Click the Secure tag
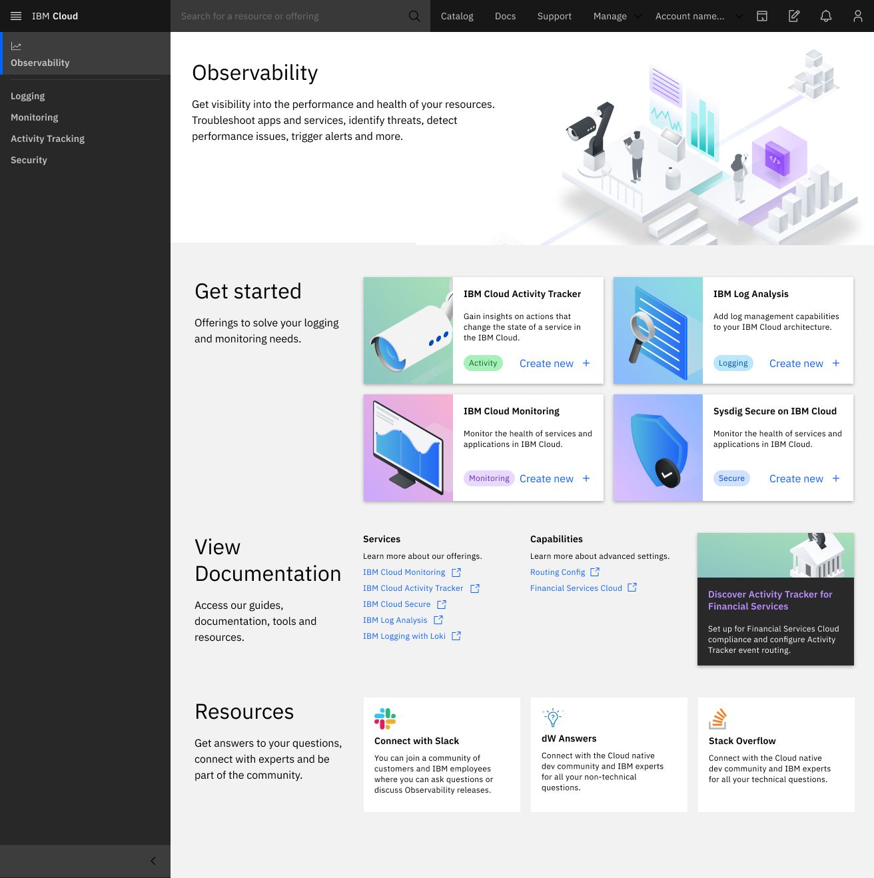The image size is (874, 878). pos(731,478)
